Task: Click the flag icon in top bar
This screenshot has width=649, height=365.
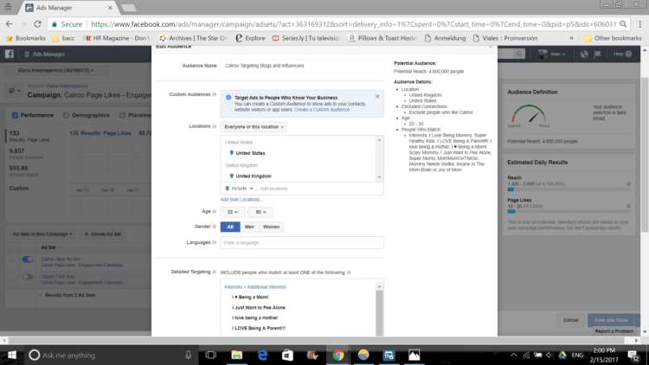Action: [597, 54]
